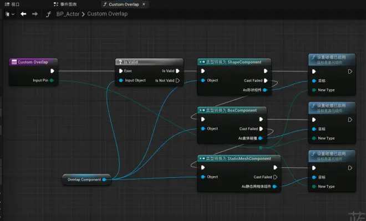Go back with the left arrow button
The height and width of the screenshot is (221, 366).
tap(23, 14)
